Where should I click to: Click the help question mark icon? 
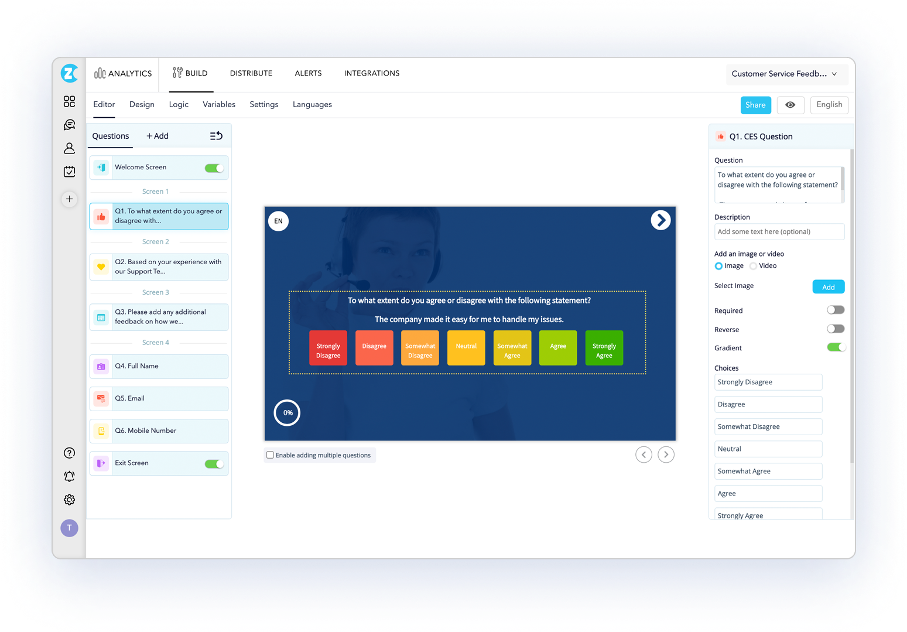tap(69, 453)
